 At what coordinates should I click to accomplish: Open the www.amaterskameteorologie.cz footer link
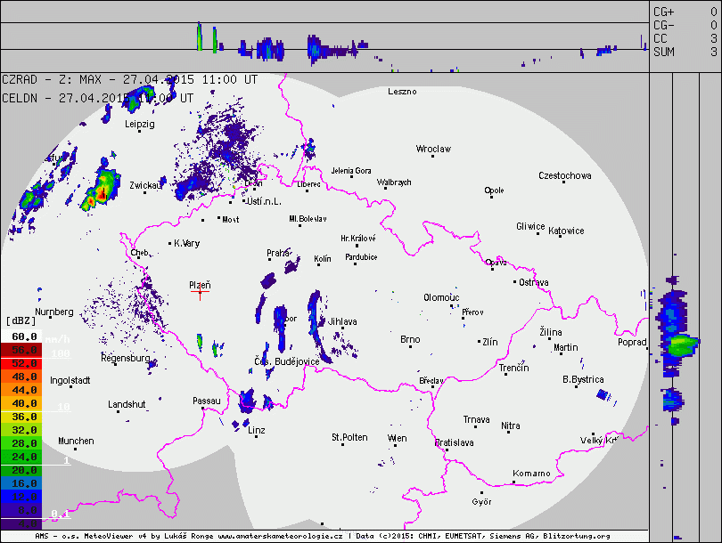click(282, 537)
